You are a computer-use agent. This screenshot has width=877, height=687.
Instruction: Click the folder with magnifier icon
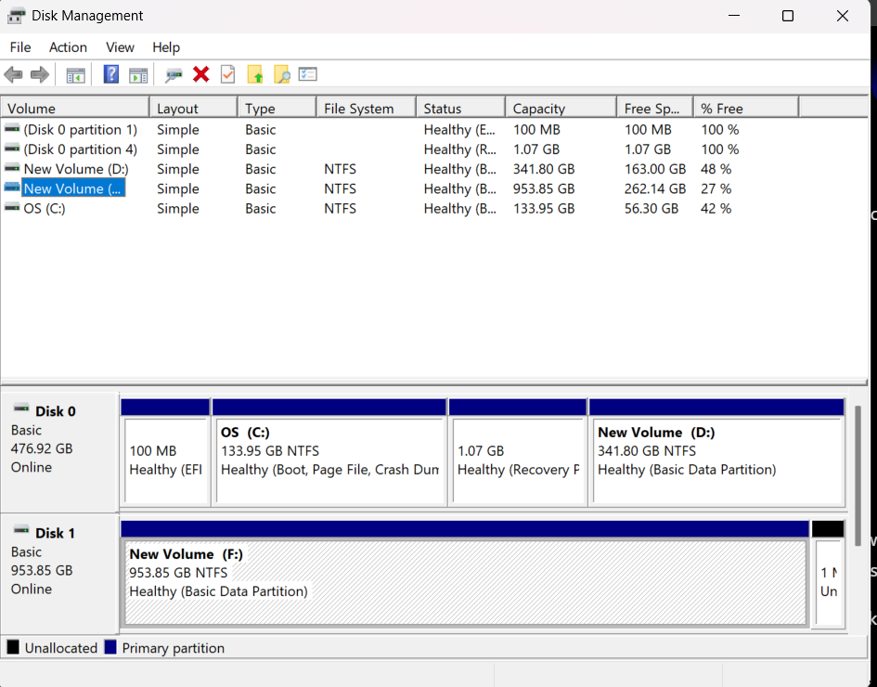pyautogui.click(x=282, y=74)
